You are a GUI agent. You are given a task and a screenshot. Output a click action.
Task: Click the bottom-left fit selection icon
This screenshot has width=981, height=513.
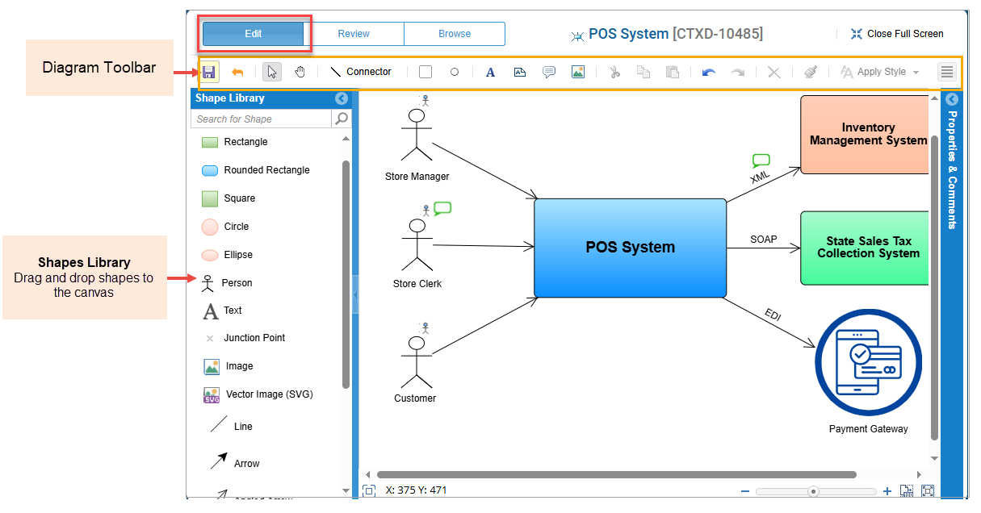point(369,490)
